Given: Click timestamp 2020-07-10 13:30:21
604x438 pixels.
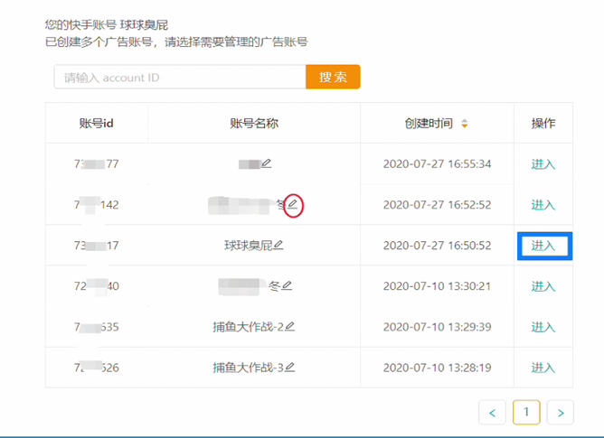Looking at the screenshot, I should 438,286.
